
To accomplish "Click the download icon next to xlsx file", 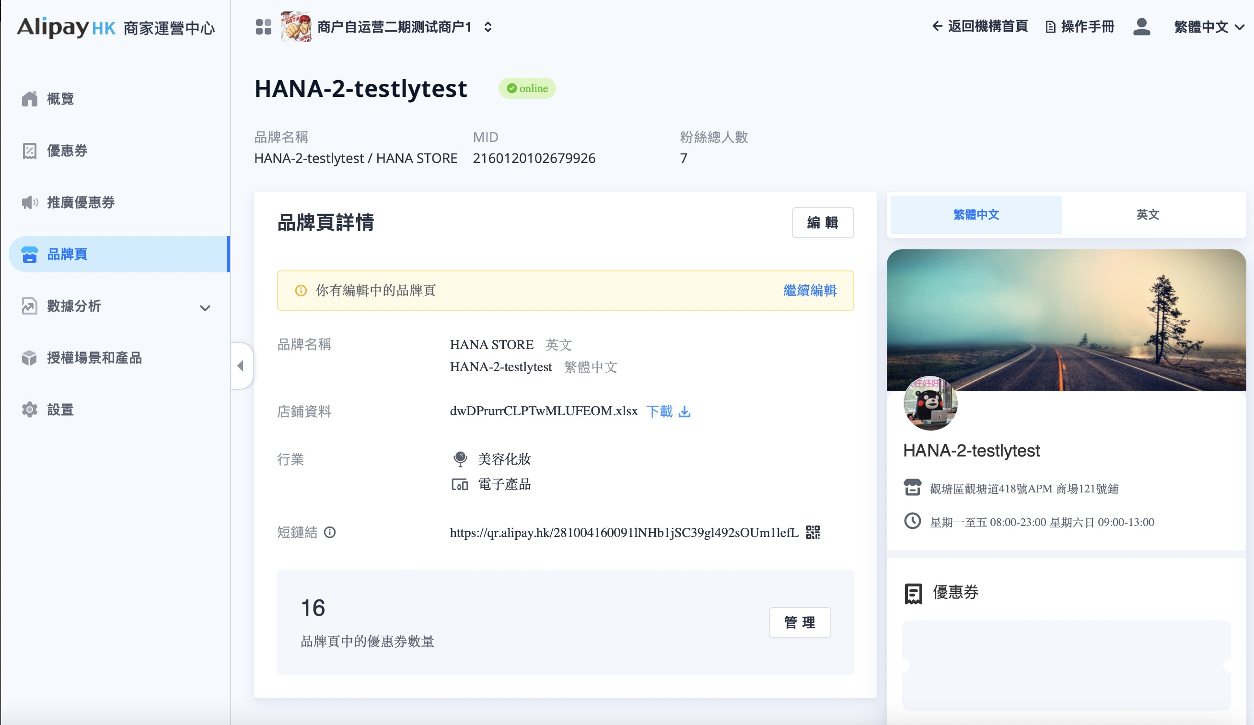I will coord(685,411).
